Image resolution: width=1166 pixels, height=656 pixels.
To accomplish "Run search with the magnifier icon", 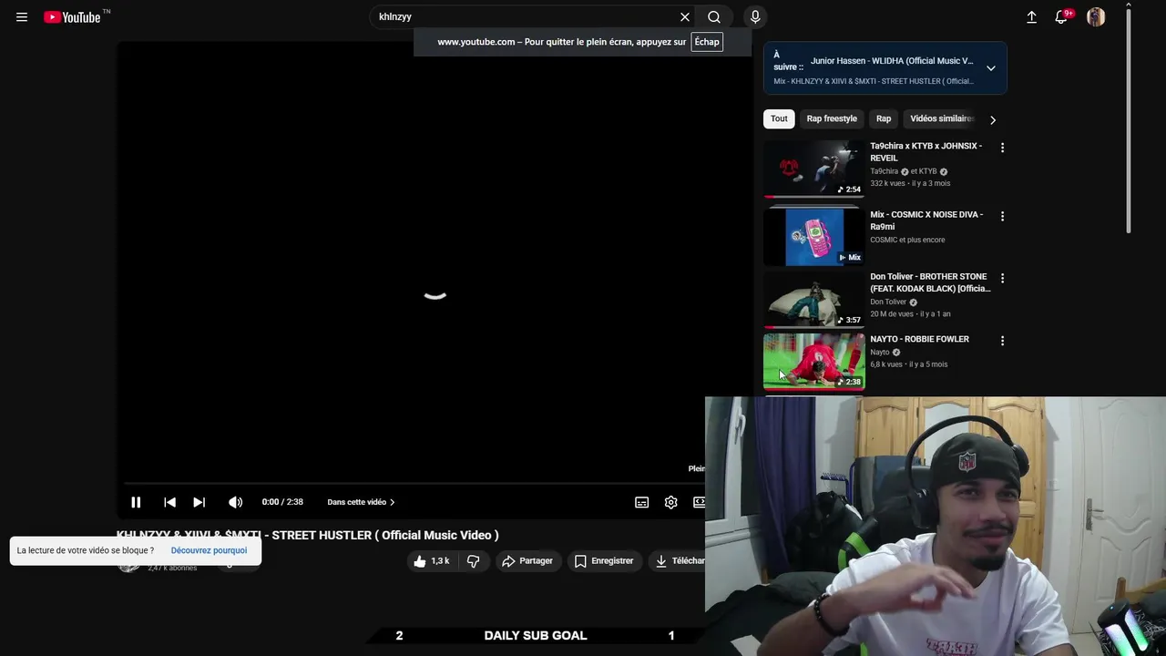I will [x=714, y=17].
